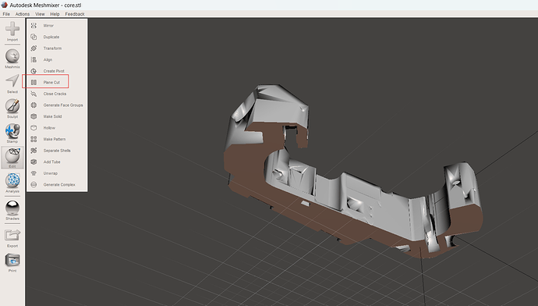Screen dimensions: 538x306
Task: Open the Meshmix tool
Action: coord(12,56)
